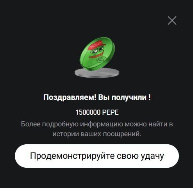
Task: Click the 'Вы получили !' heading text
Action: (124, 97)
